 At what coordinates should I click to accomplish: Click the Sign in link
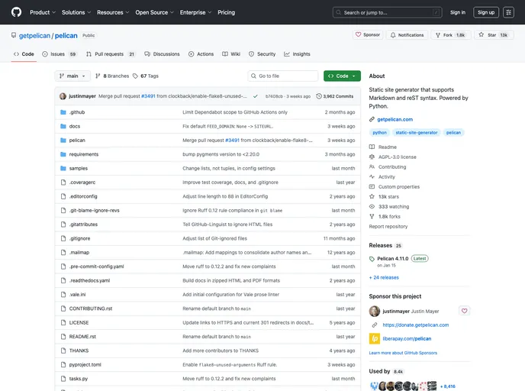[x=458, y=12]
